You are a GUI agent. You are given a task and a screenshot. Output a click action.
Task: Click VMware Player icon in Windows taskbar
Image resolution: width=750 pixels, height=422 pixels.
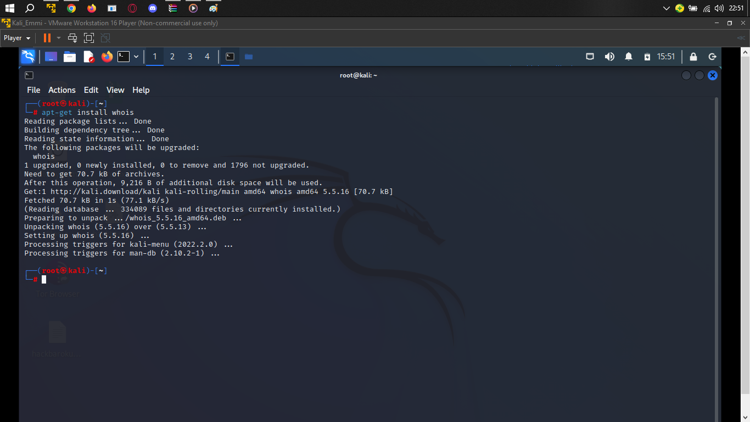pos(51,8)
